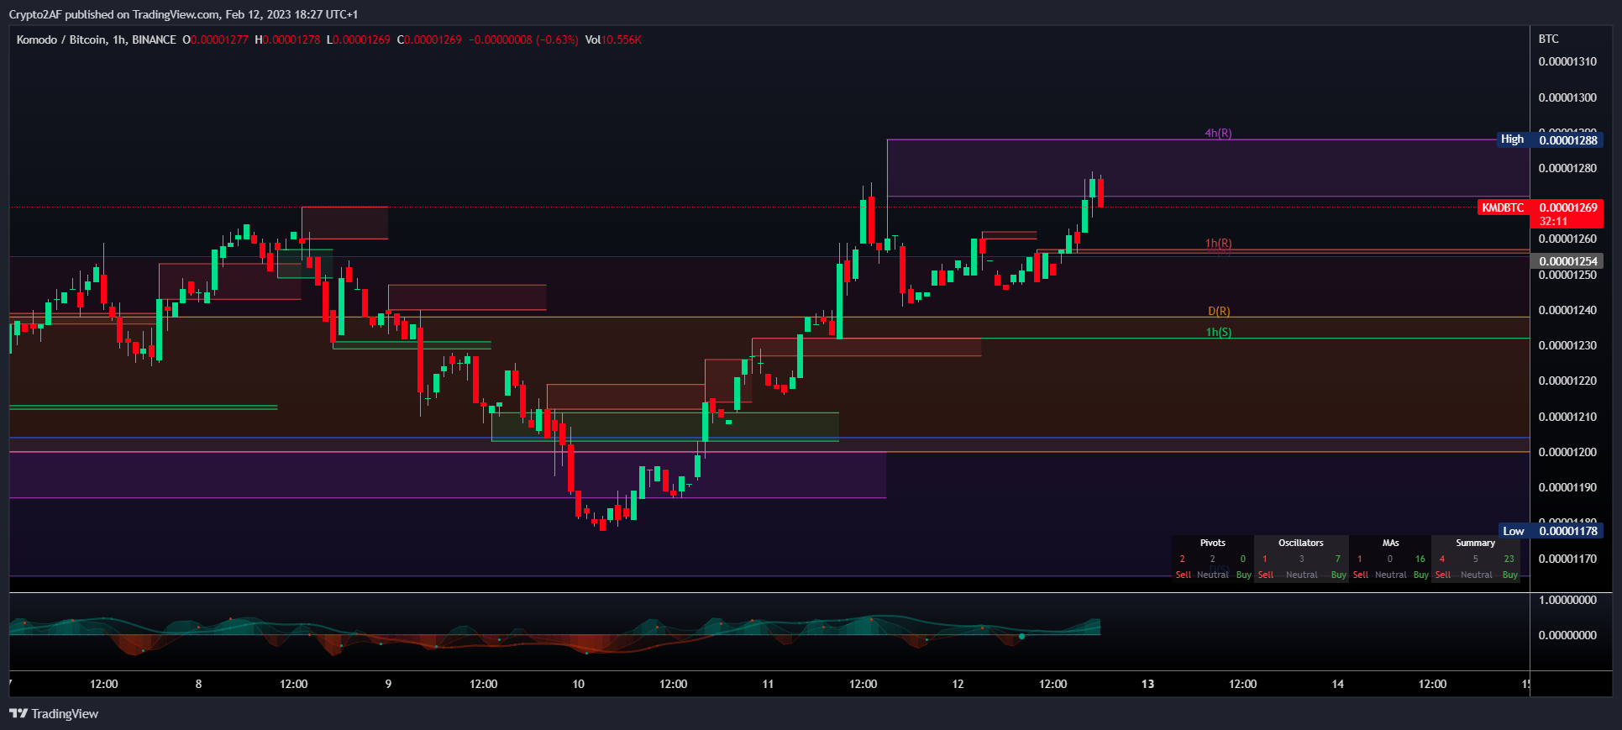Click the date label 8 on the time axis
Screen dimensions: 1622x730
point(198,684)
